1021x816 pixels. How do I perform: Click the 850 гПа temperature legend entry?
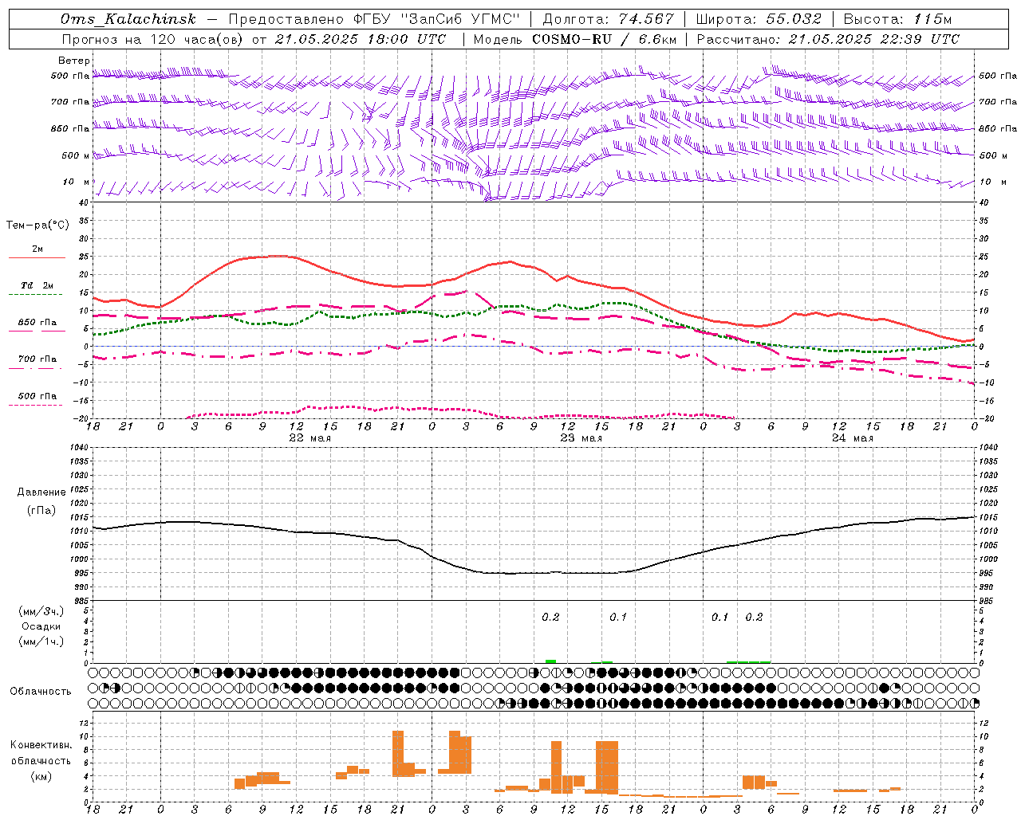click(x=37, y=323)
